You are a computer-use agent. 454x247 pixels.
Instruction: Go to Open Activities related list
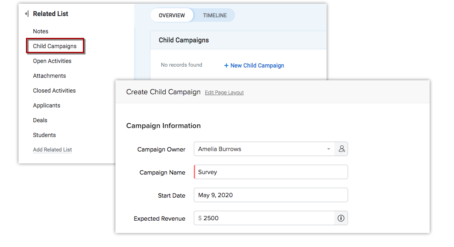point(52,61)
